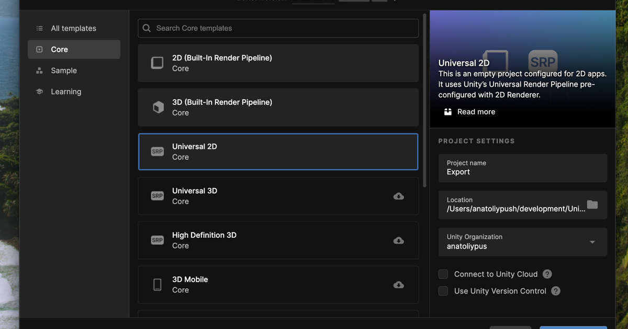
Task: Click the 3D Built-In Render Pipeline cube icon
Action: coord(157,108)
